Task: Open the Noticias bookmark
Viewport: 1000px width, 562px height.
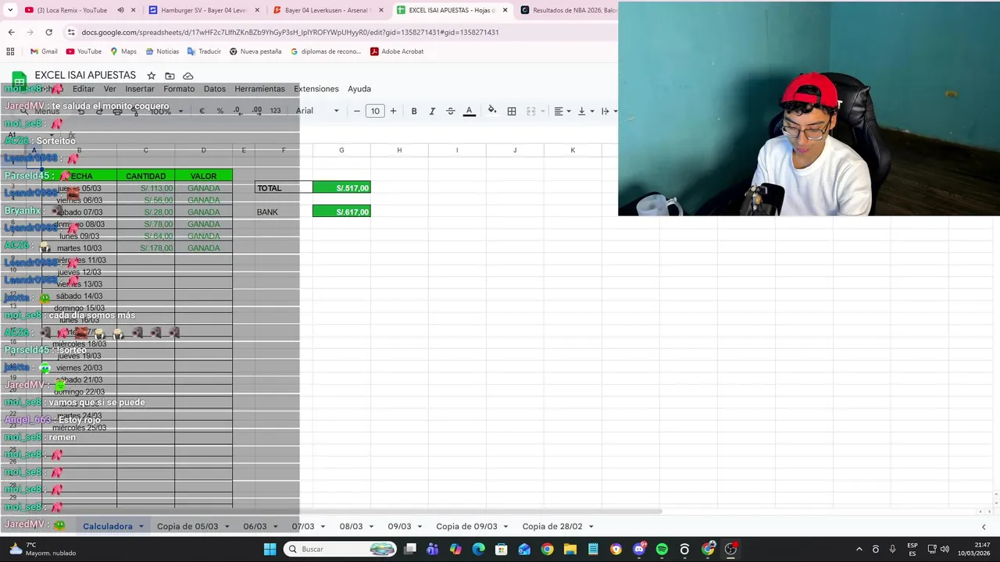Action: click(x=162, y=52)
